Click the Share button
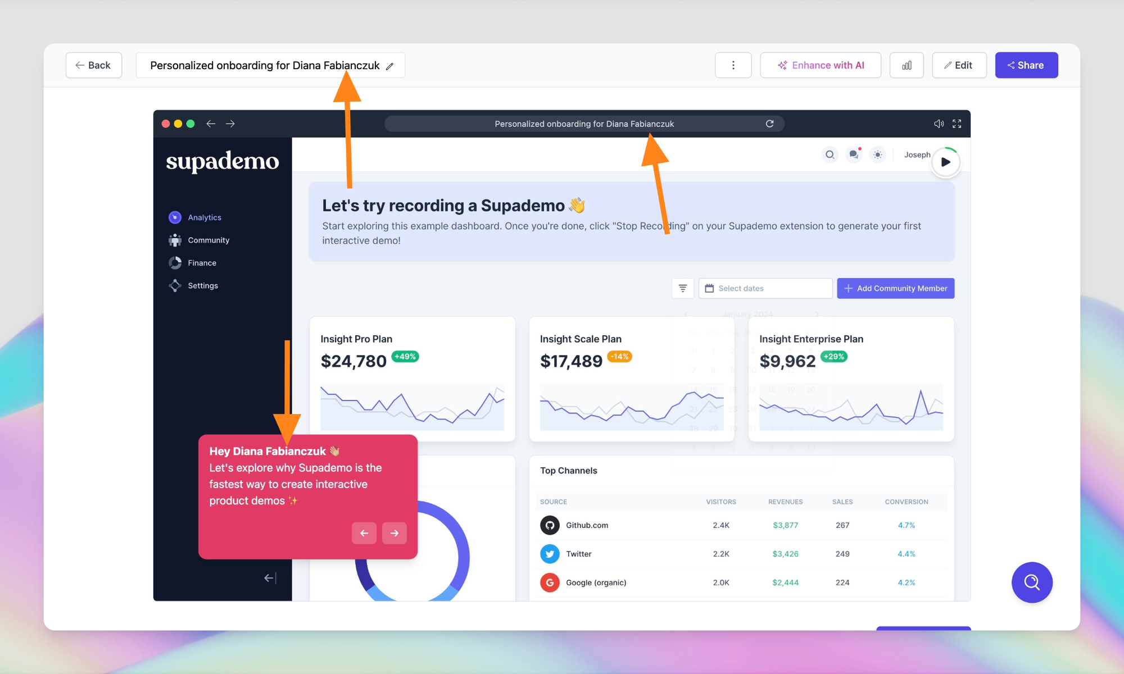The width and height of the screenshot is (1124, 674). [x=1026, y=65]
